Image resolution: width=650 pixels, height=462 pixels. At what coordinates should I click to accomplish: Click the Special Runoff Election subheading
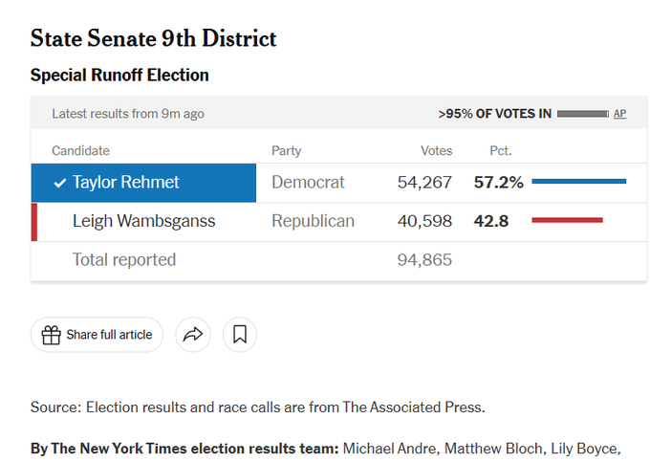coord(119,75)
